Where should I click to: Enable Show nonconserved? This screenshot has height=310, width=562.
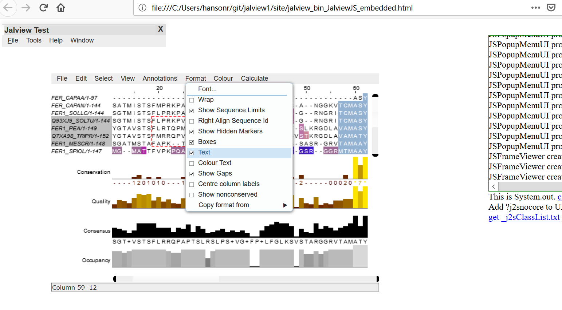point(192,195)
